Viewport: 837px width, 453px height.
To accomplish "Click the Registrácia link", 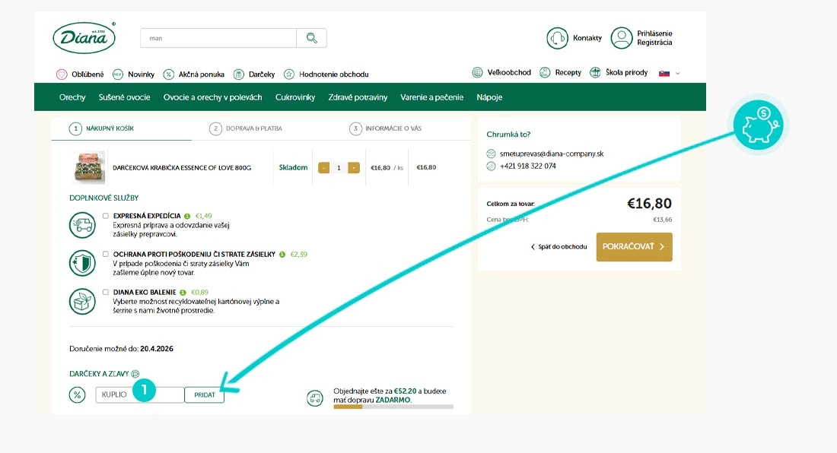I will (x=654, y=43).
